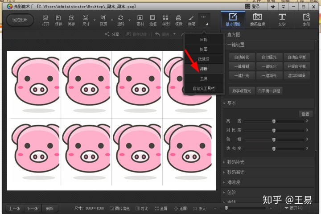
Task: Collapse the 基本 section
Action: (x=232, y=103)
